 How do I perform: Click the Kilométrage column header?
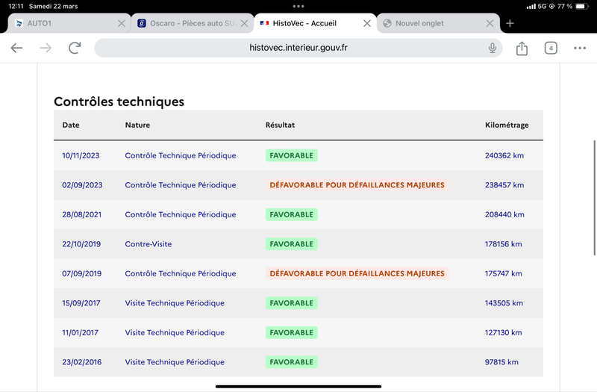507,125
